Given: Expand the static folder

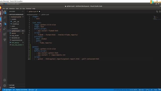Looking at the screenshot, I should pos(11,26).
